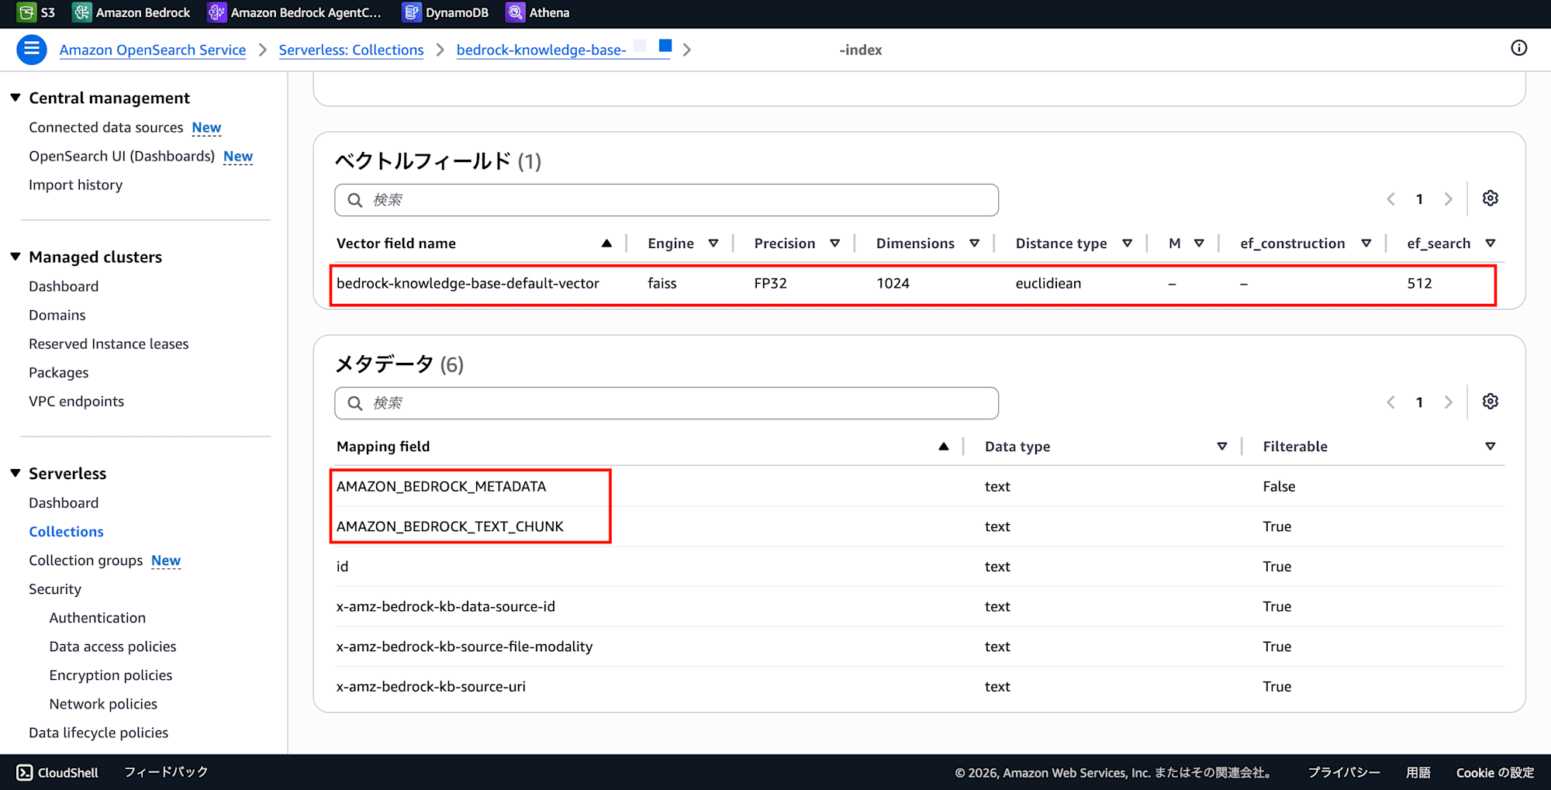
Task: Focus the vector fields search box
Action: (666, 200)
